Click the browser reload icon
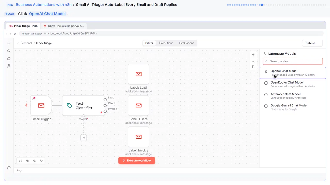This screenshot has height=185, width=330. 15,34
